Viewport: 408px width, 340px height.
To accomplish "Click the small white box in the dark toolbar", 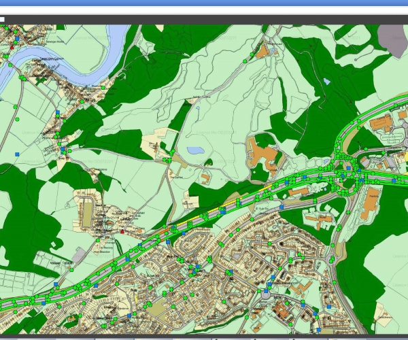I will pyautogui.click(x=2, y=19).
